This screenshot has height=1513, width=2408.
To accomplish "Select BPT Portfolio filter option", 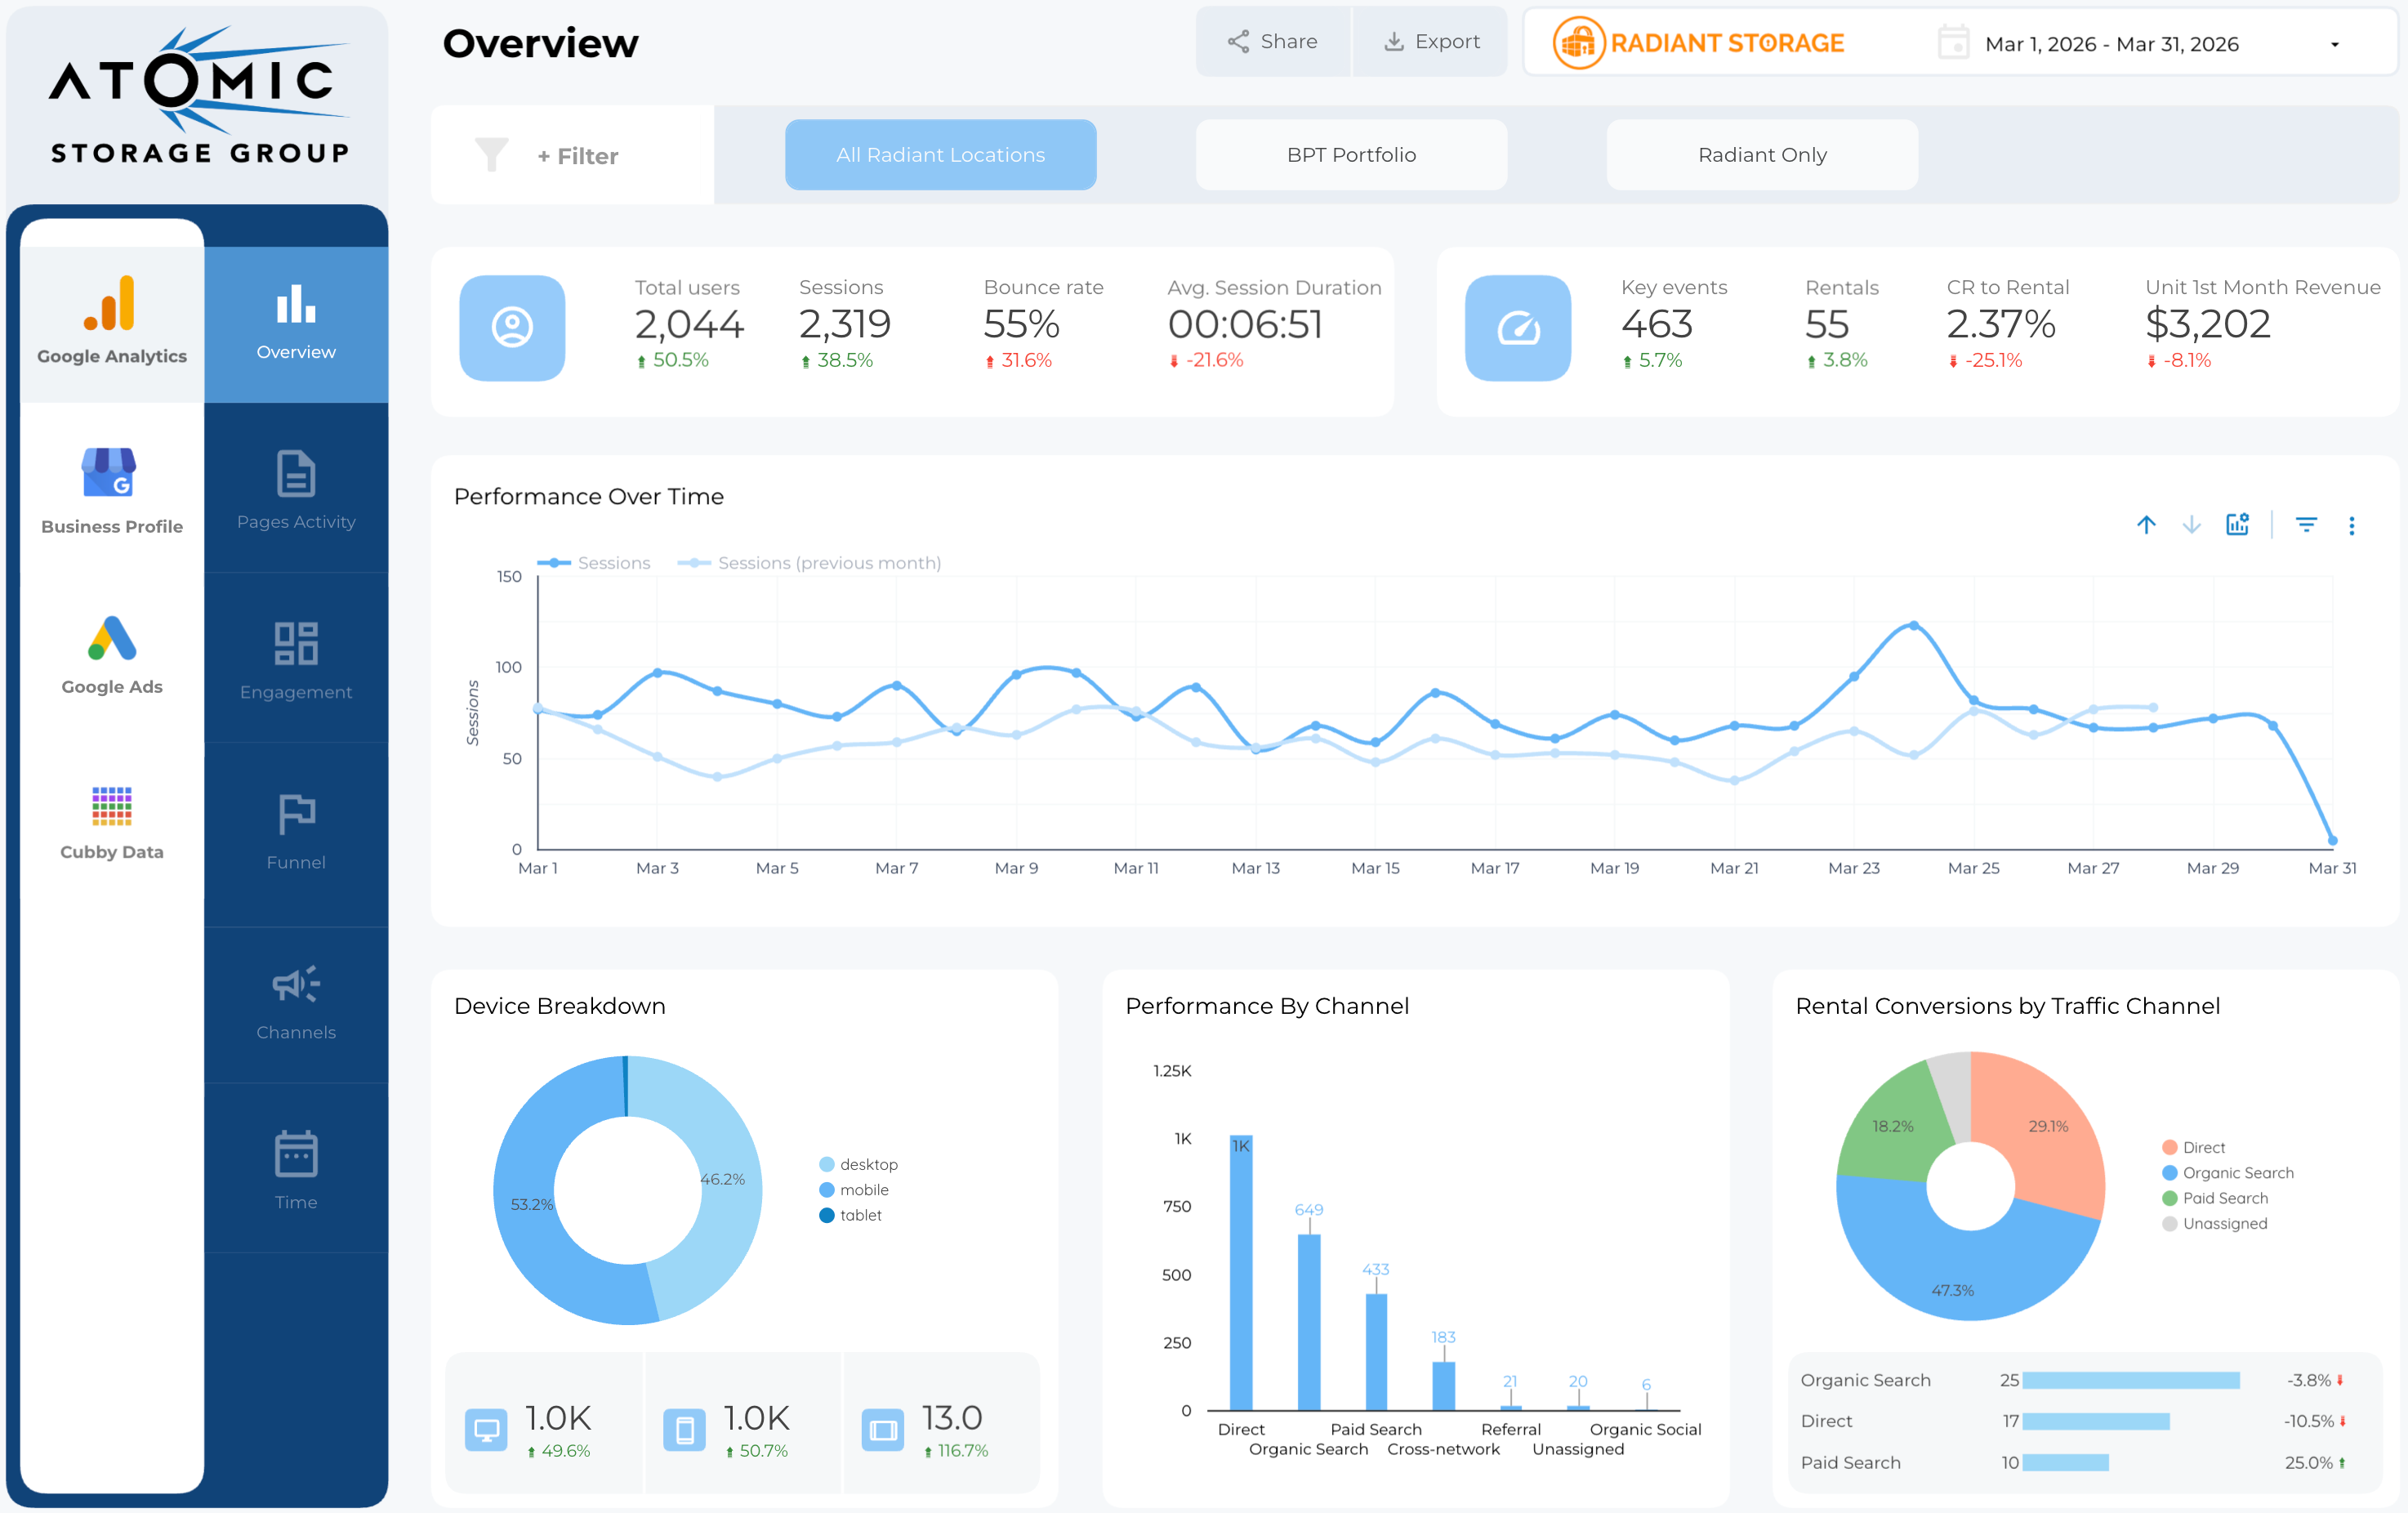I will [1351, 155].
